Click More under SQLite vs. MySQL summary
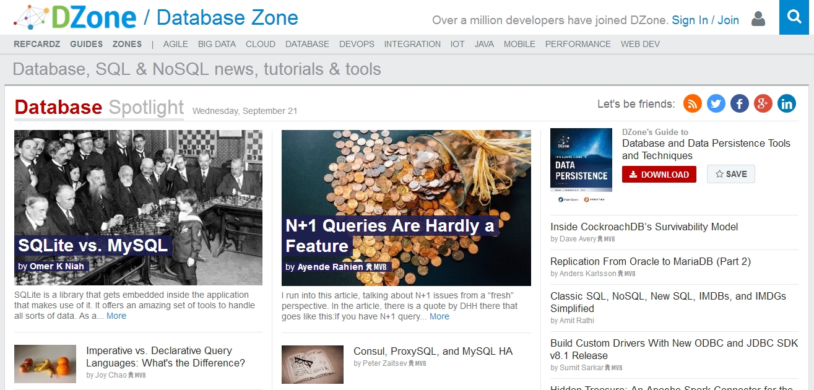 [116, 316]
